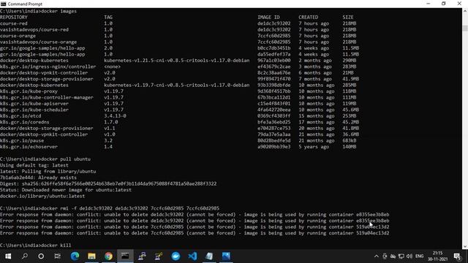Click 'docker pull ubuntu' command line
Image resolution: width=468 pixels, height=263 pixels.
(45, 159)
